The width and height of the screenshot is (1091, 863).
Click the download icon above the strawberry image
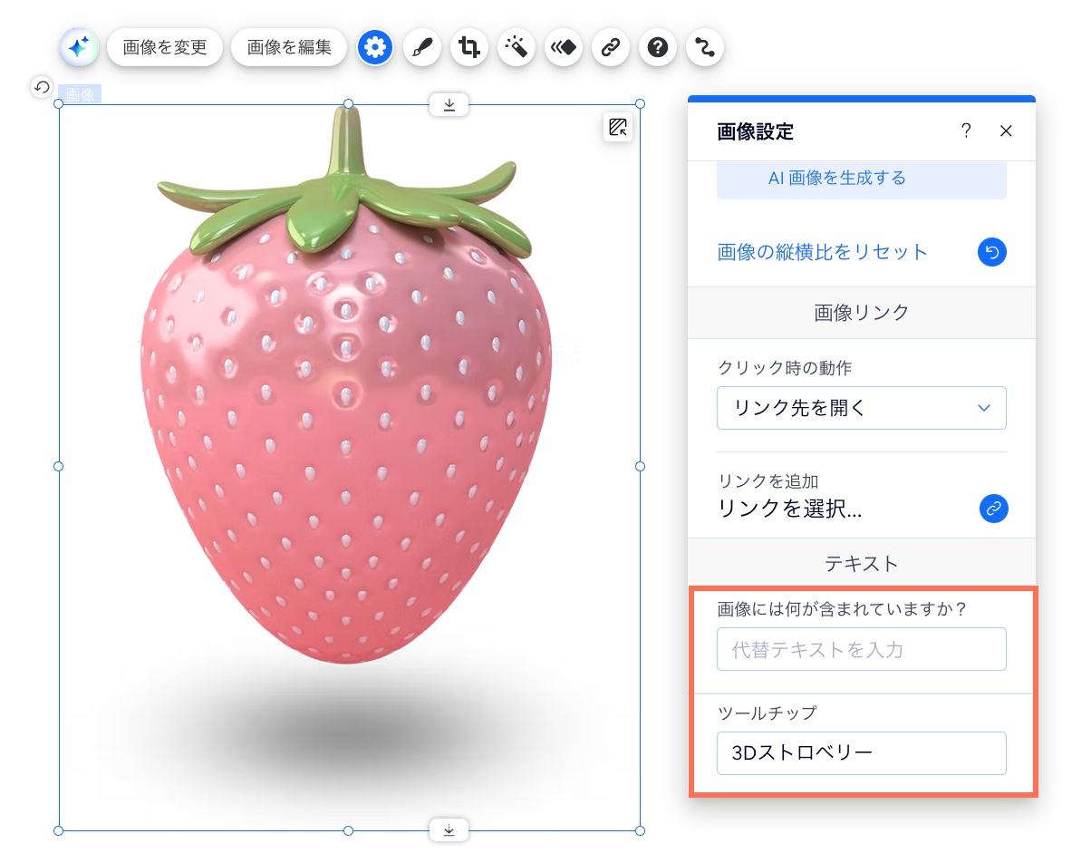(x=449, y=104)
